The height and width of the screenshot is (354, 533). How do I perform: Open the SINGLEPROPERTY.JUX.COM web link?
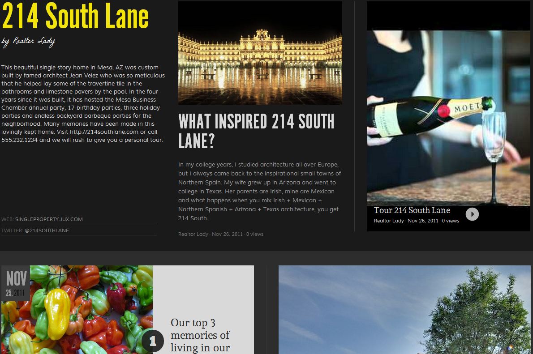click(x=49, y=219)
